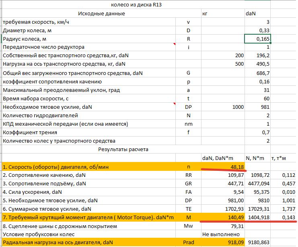Viewport: 298px width, 247px height.
Task: Select the required speed value cell for 'v'
Action: point(257,22)
